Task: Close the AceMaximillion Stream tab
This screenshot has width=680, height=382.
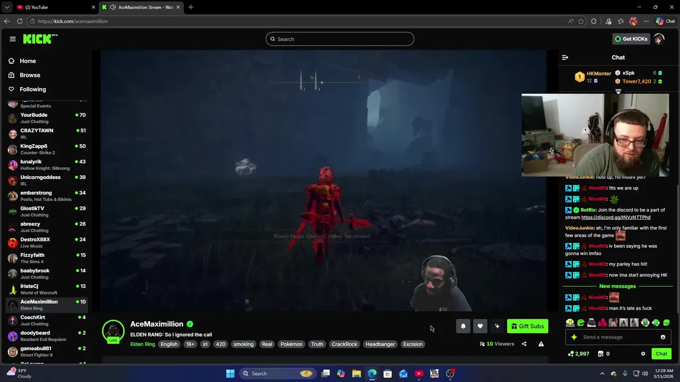Action: tap(178, 7)
